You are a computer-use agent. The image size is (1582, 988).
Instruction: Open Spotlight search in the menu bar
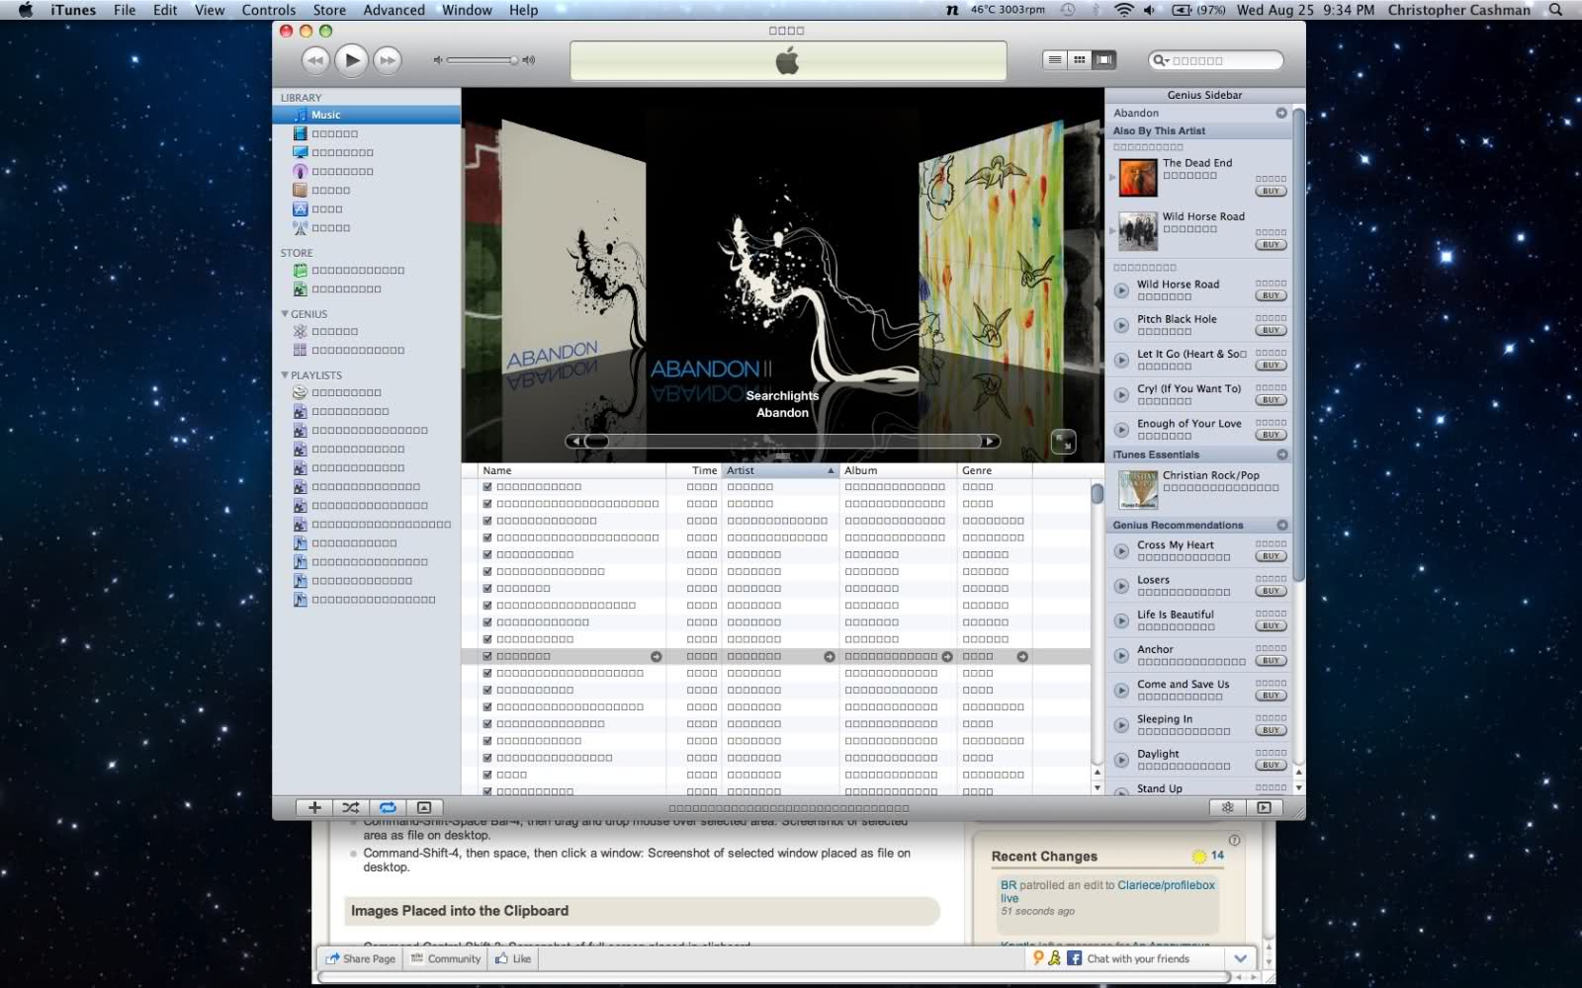pyautogui.click(x=1555, y=10)
